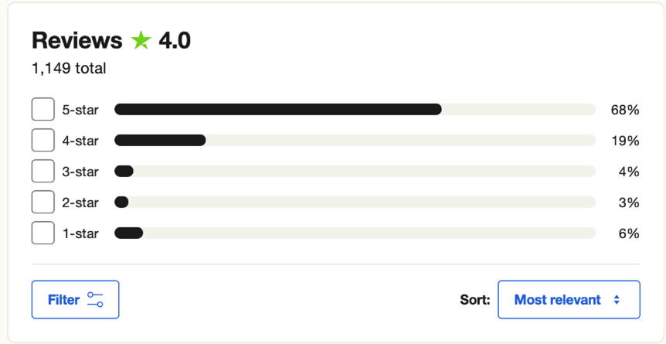This screenshot has width=666, height=344.
Task: Click the green rating star icon
Action: tap(141, 41)
